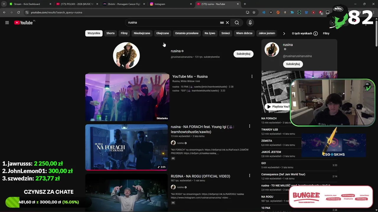Select the Obejrzane filter chip
The height and width of the screenshot is (212, 378).
click(x=162, y=33)
